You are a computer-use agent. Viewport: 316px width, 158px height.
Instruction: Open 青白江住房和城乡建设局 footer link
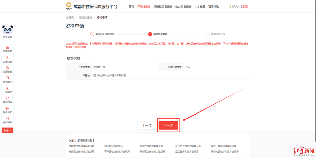224,146
